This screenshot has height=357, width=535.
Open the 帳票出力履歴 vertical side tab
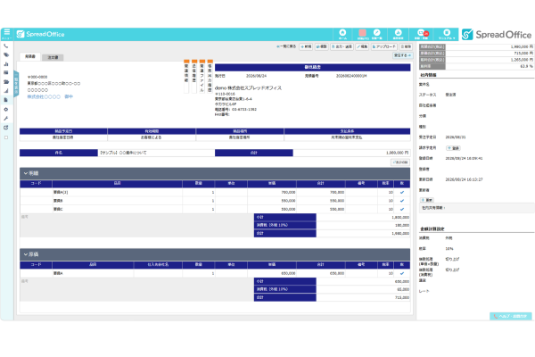tap(210, 76)
